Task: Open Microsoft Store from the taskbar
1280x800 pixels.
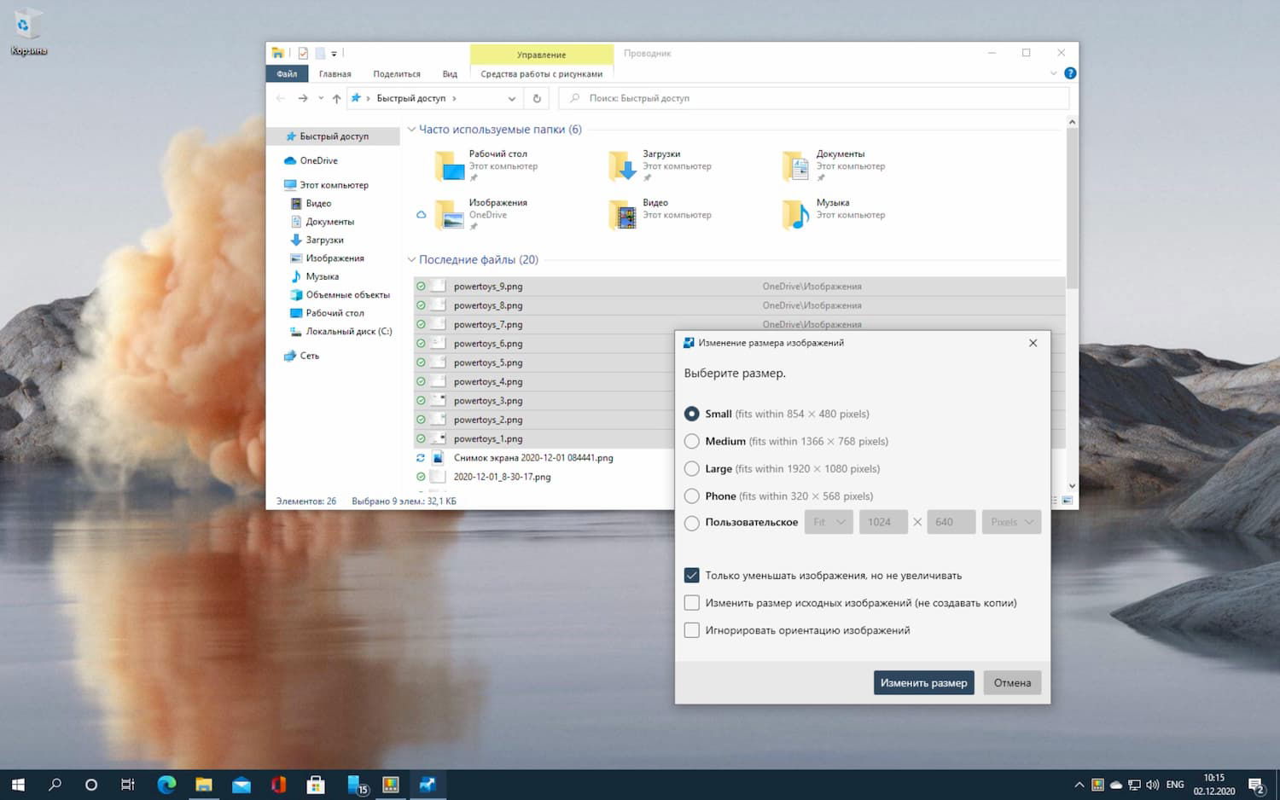Action: point(316,785)
